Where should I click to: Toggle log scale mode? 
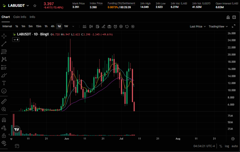pyautogui.click(x=227, y=146)
